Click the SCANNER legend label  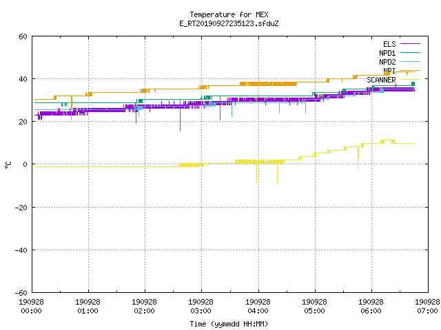pos(381,80)
